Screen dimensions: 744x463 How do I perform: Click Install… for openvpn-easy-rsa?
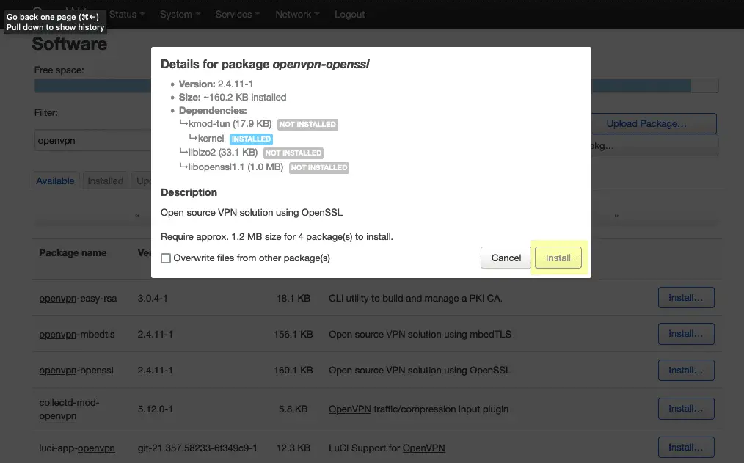(686, 297)
